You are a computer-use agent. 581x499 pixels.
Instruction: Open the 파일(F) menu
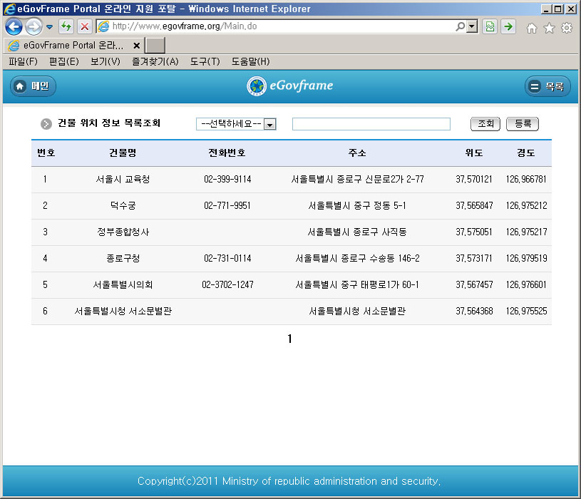point(23,62)
